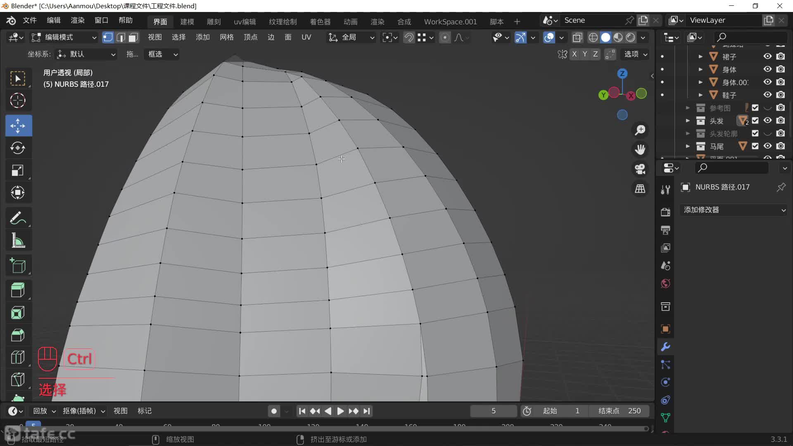Open the World properties tab

click(665, 284)
